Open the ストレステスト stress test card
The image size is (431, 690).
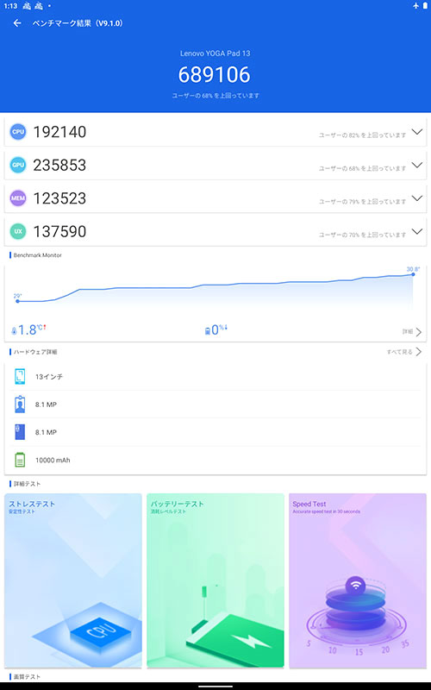73,580
